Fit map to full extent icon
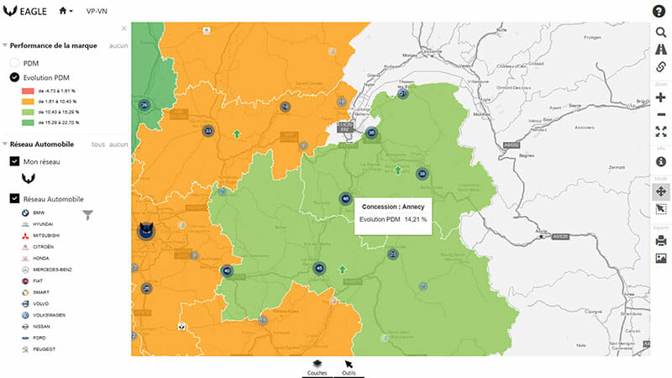672x378 pixels. coord(661,132)
